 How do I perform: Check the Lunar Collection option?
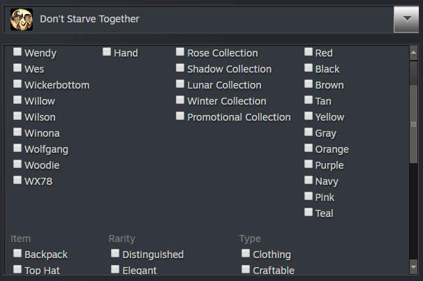[x=181, y=84]
